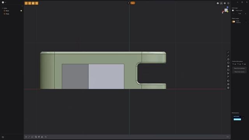
Task: Decrease the grid size with minus
Action: (233, 14)
